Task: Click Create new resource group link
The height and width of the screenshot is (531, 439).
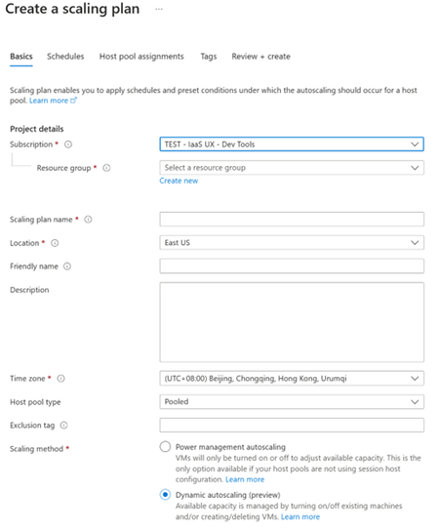Action: (179, 181)
